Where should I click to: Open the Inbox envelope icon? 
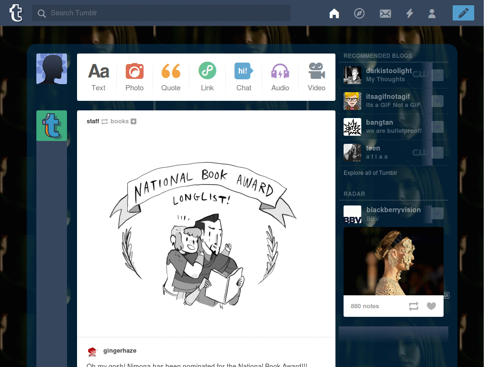pyautogui.click(x=385, y=13)
